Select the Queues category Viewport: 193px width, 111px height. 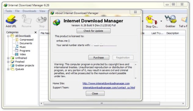click(x=20, y=69)
